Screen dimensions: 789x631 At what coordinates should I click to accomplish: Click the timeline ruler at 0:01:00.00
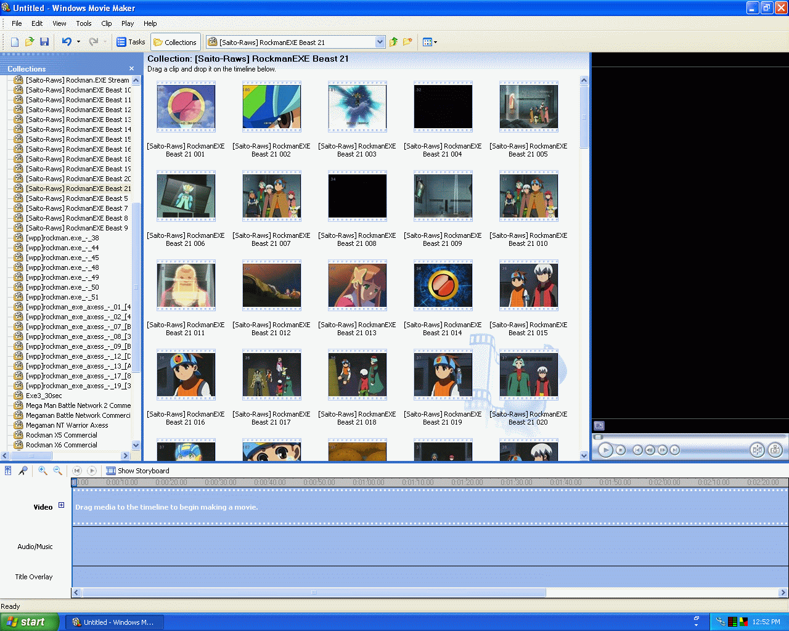coord(369,482)
